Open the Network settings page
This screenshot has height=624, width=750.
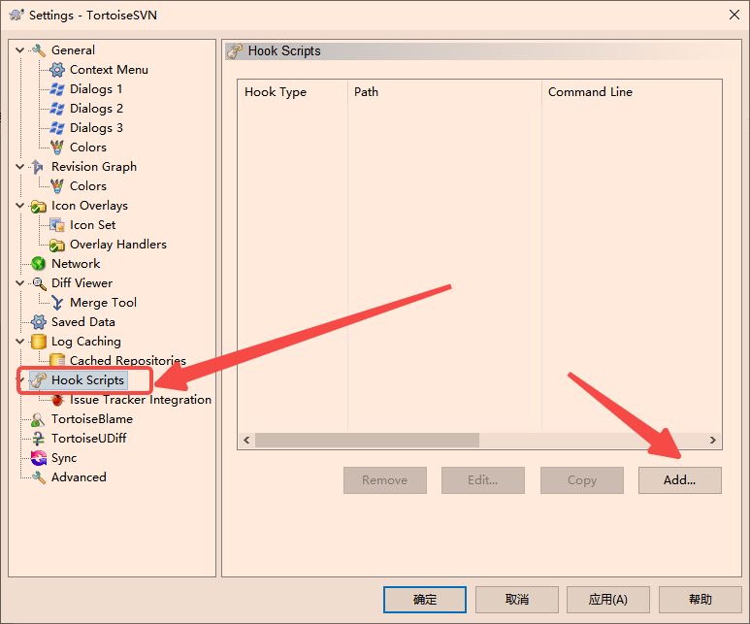coord(76,264)
